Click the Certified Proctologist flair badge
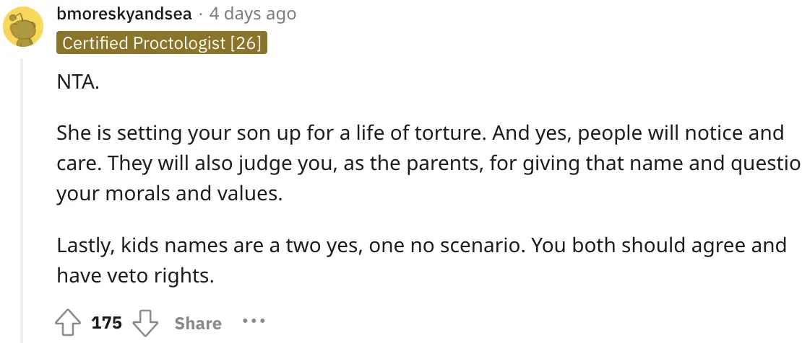802x343 pixels. (x=162, y=43)
